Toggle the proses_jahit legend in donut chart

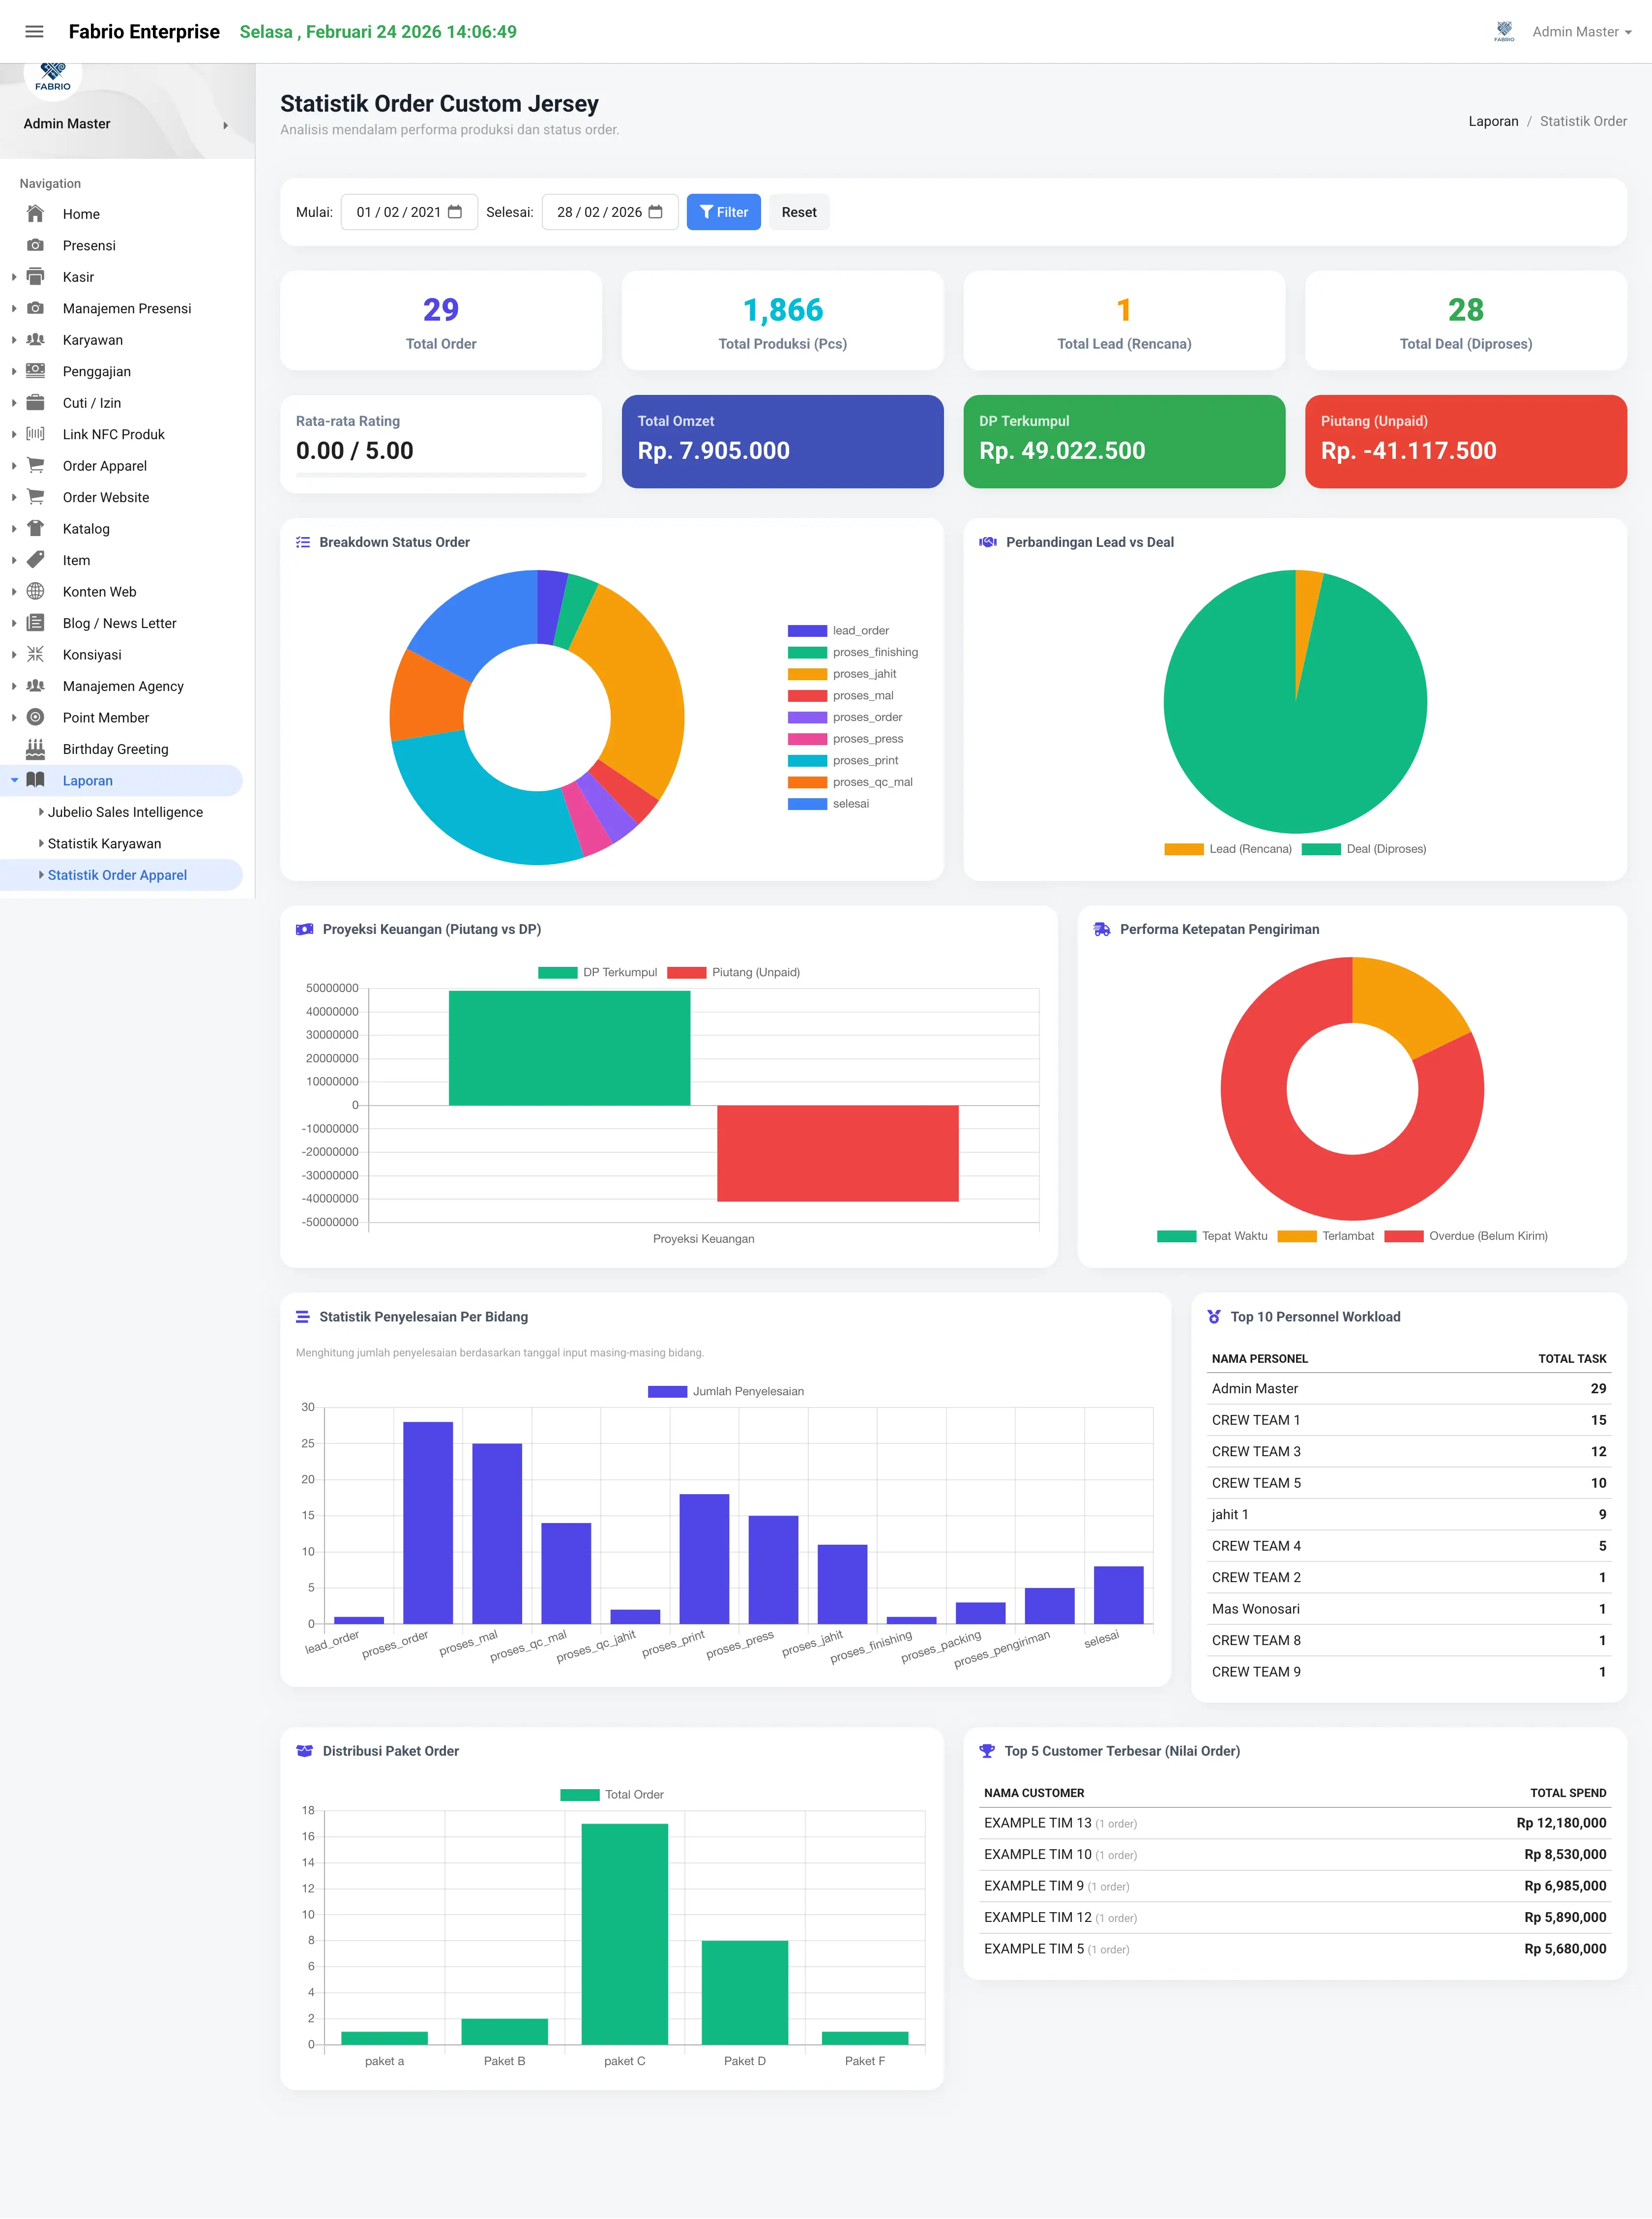click(x=842, y=674)
